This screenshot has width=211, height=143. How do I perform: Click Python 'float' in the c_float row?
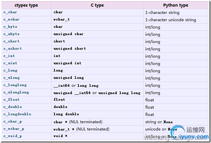pyautogui.click(x=150, y=100)
